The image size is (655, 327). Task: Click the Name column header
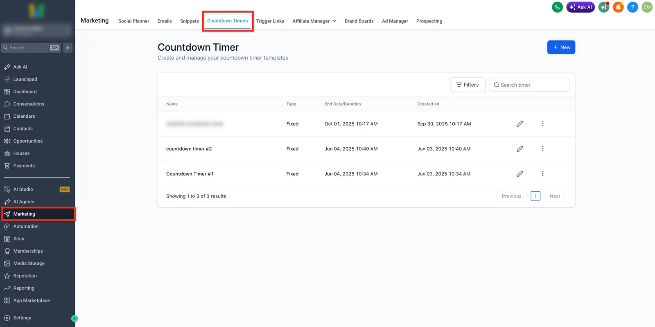[x=172, y=104]
